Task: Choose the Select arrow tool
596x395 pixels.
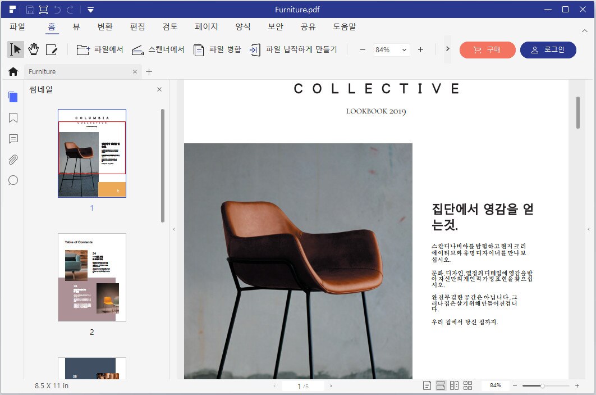Action: click(16, 49)
